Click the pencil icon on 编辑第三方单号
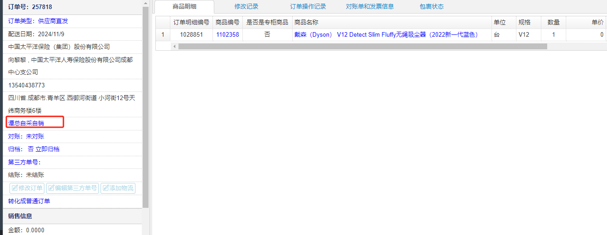This screenshot has height=235, width=607. (x=51, y=188)
